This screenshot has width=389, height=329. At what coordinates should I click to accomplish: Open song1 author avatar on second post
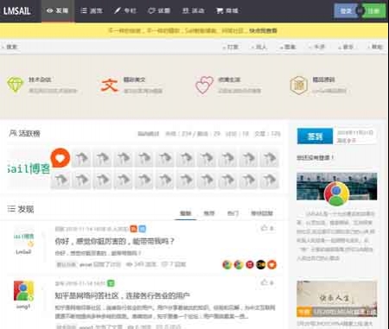coord(23,291)
